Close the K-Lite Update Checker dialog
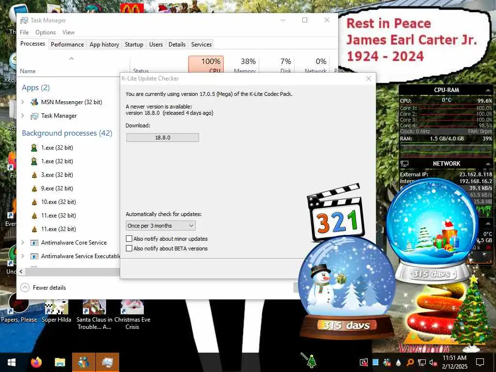Screen dimensions: 496x372 pyautogui.click(x=369, y=78)
